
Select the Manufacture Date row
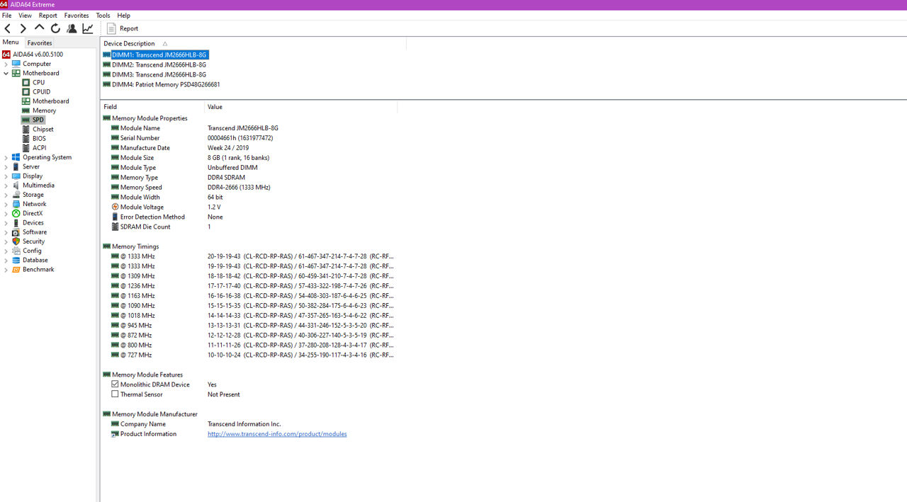tap(248, 148)
